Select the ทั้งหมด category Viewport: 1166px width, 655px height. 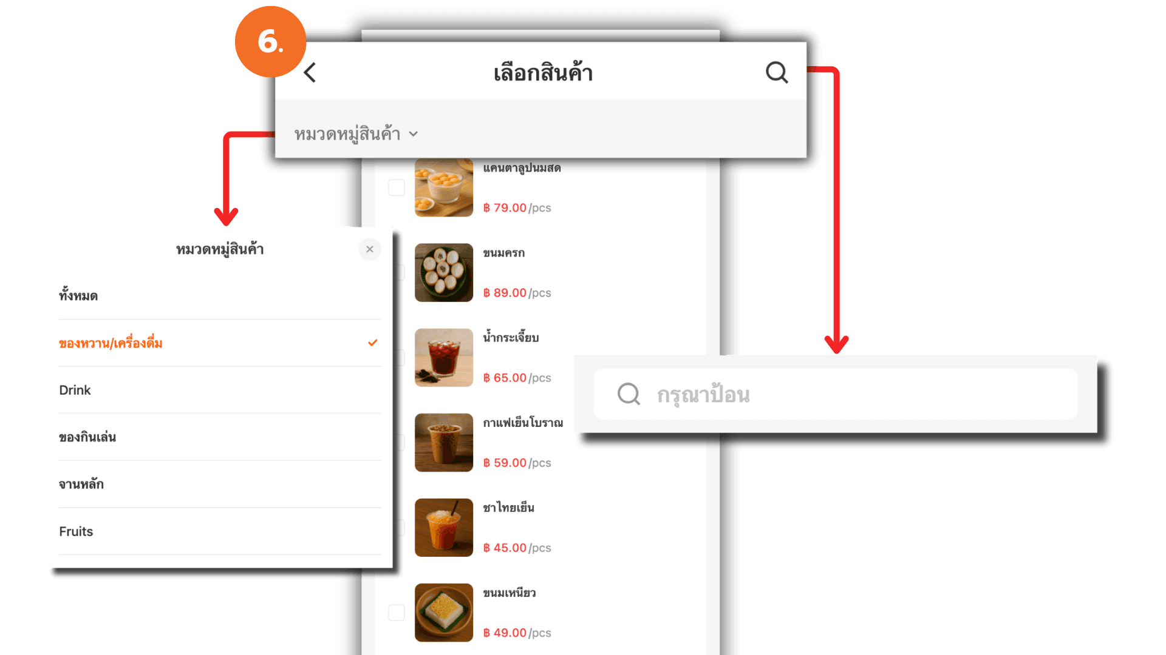(x=220, y=296)
